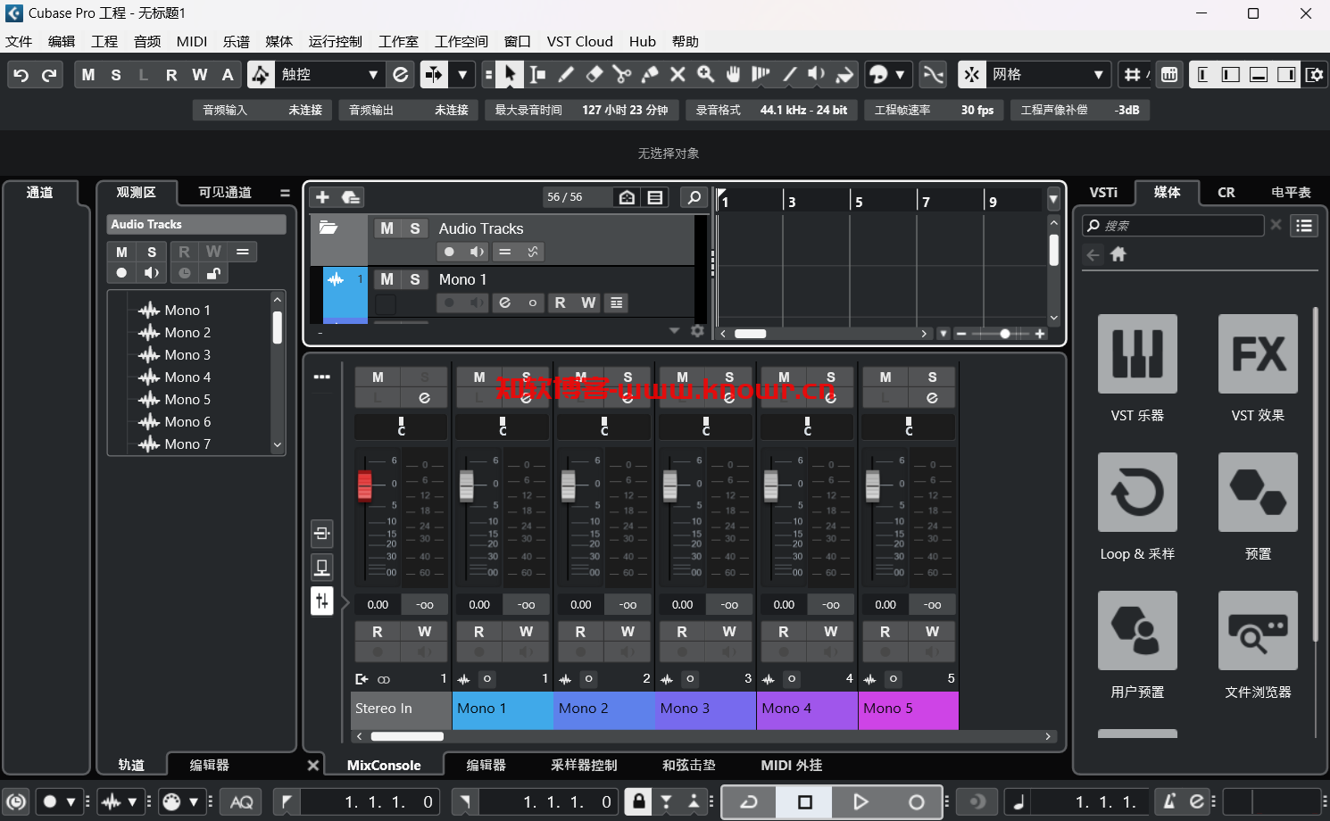Go to media home icon
The width and height of the screenshot is (1330, 821).
pos(1118,254)
